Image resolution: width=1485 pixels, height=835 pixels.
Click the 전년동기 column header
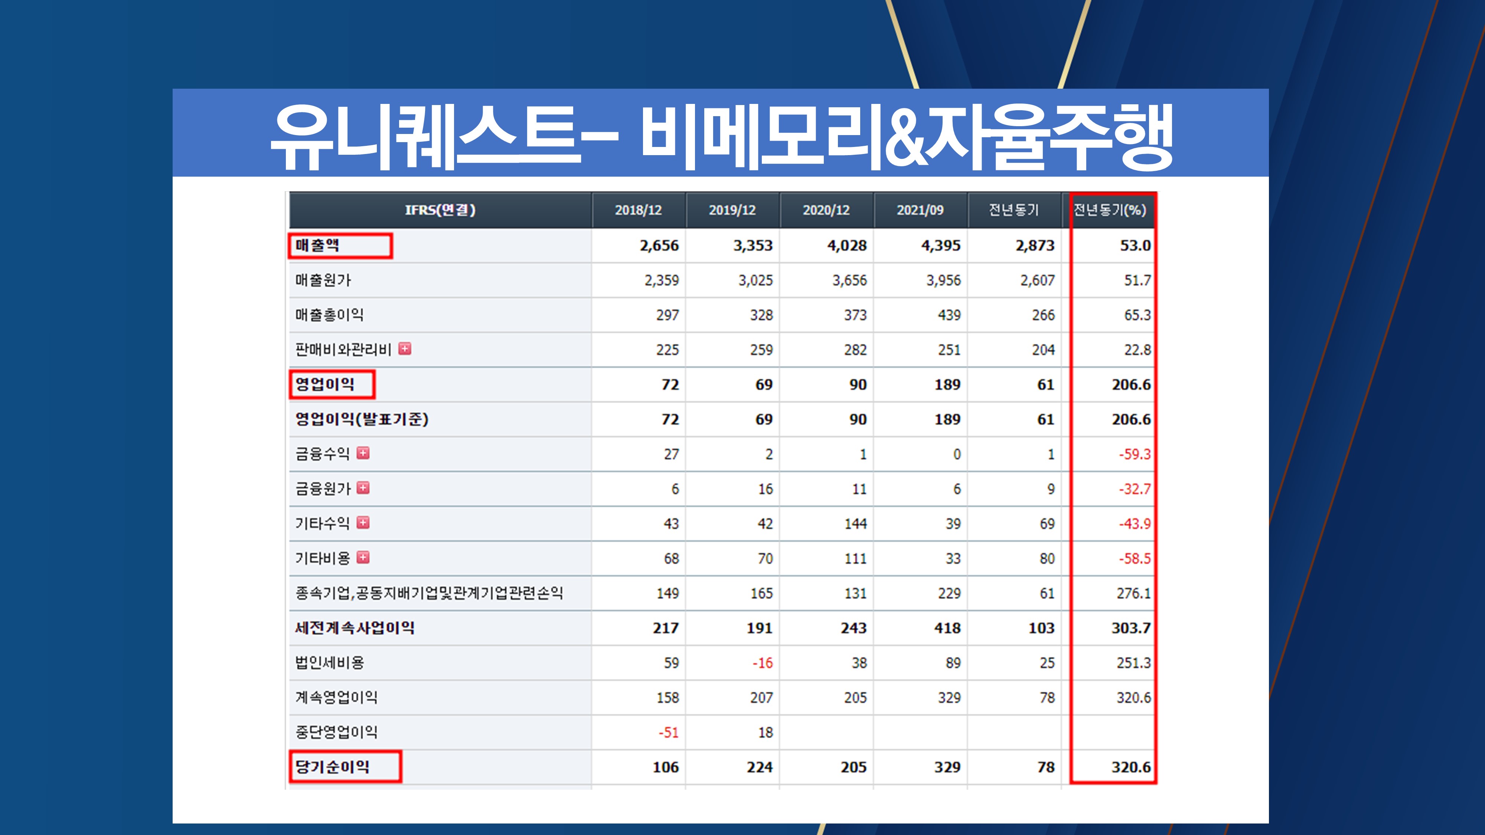(1014, 210)
